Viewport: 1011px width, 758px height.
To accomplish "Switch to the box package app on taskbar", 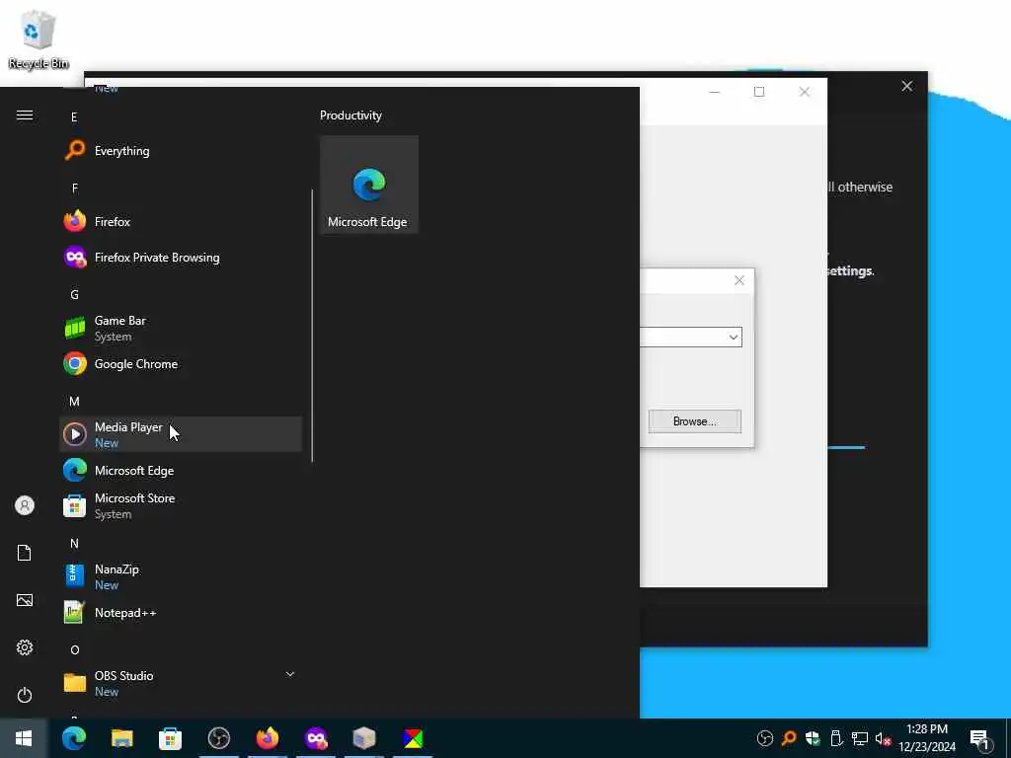I will 364,738.
